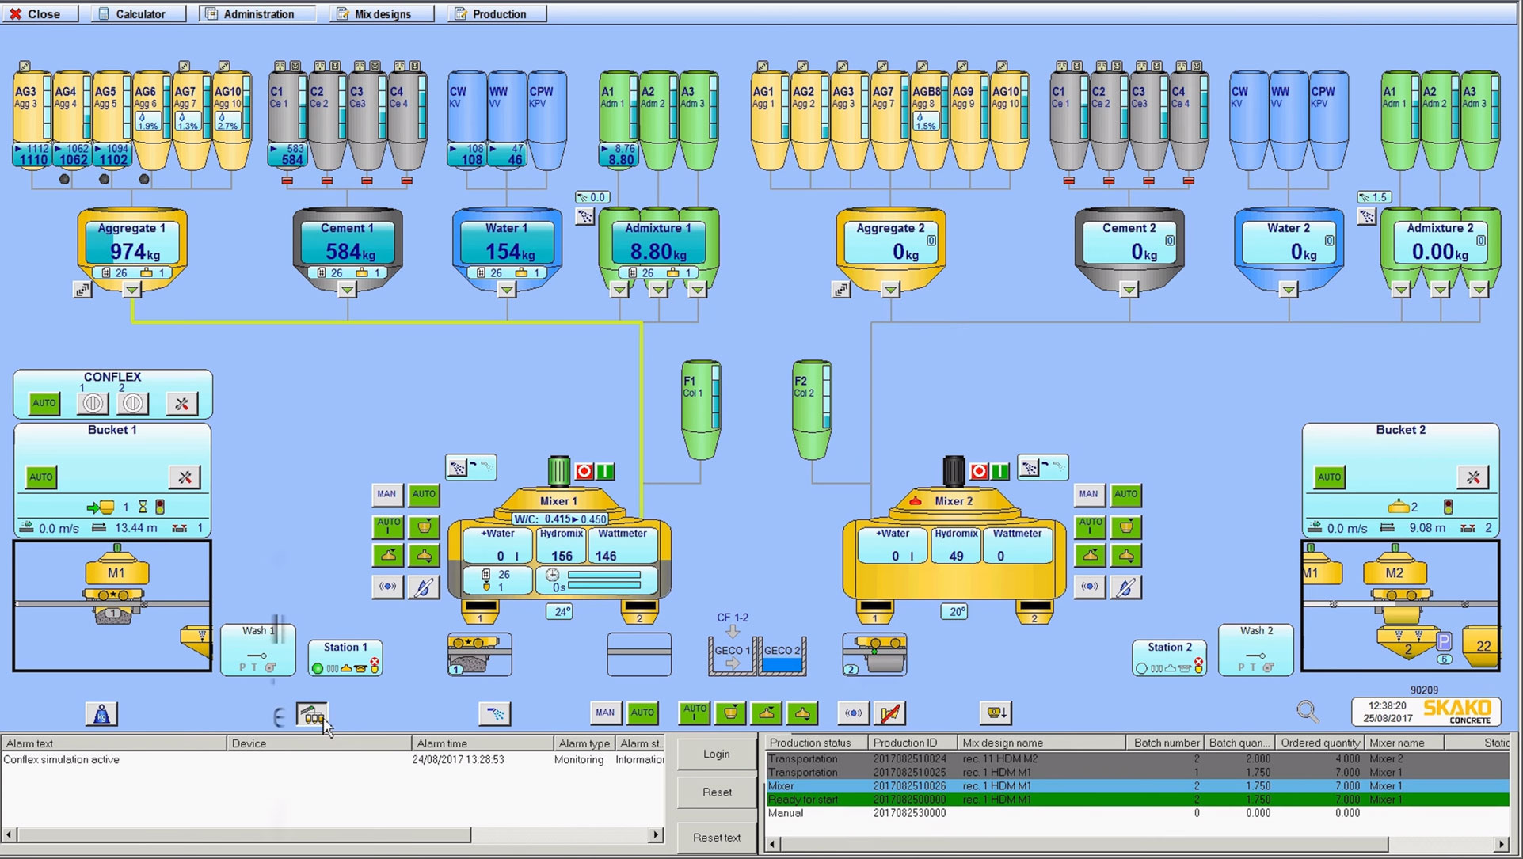The height and width of the screenshot is (859, 1523).
Task: Open the Administration menu
Action: [258, 13]
